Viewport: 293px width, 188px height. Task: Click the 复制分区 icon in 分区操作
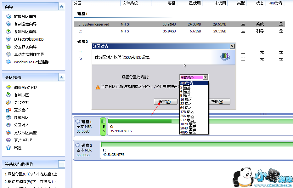[x=8, y=95]
